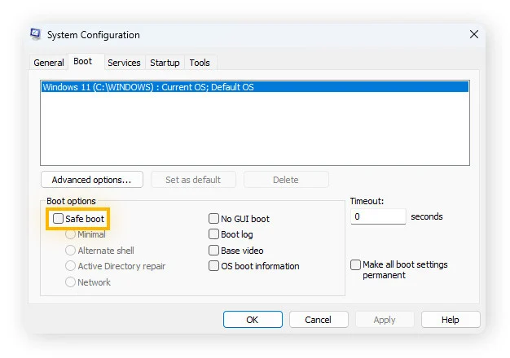This screenshot has height=358, width=510.
Task: Switch to the Startup tab
Action: 165,63
